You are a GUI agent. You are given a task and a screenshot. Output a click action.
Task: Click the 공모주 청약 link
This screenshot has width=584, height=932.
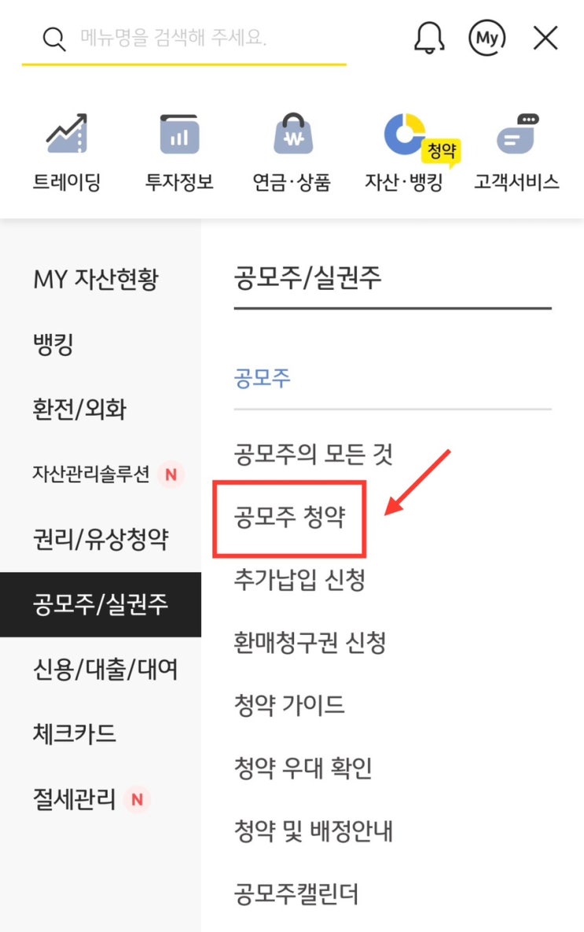coord(289,516)
